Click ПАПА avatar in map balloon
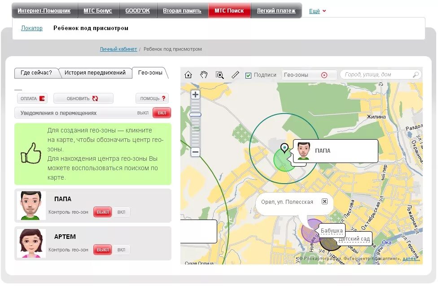 pyautogui.click(x=304, y=151)
